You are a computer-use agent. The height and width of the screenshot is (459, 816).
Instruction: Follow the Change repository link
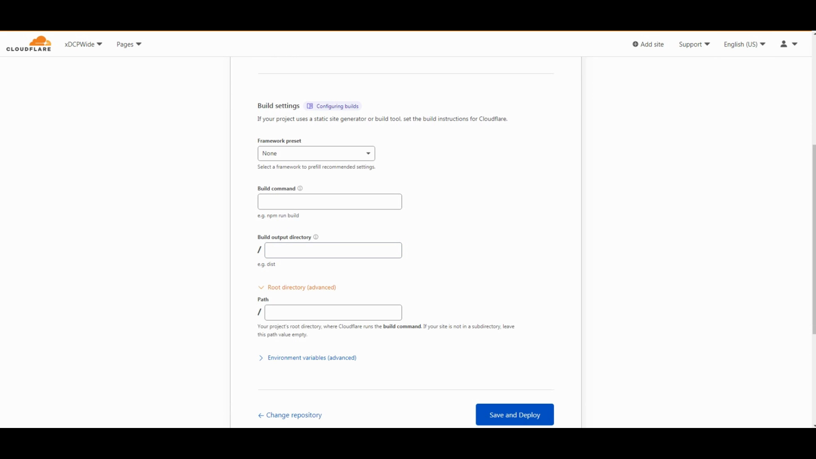click(294, 415)
